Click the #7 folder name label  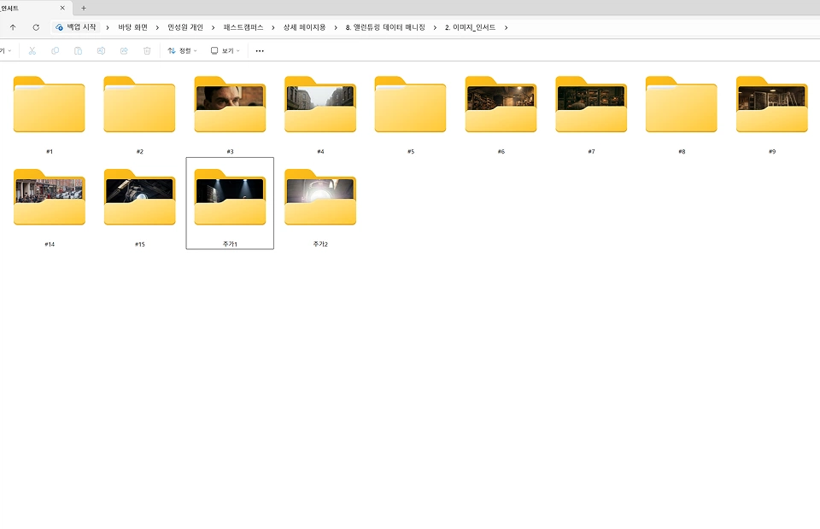pos(591,151)
